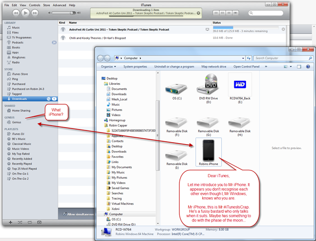Click the add playlist plus icon
Viewport: 316px width, 241px height.
[10, 222]
